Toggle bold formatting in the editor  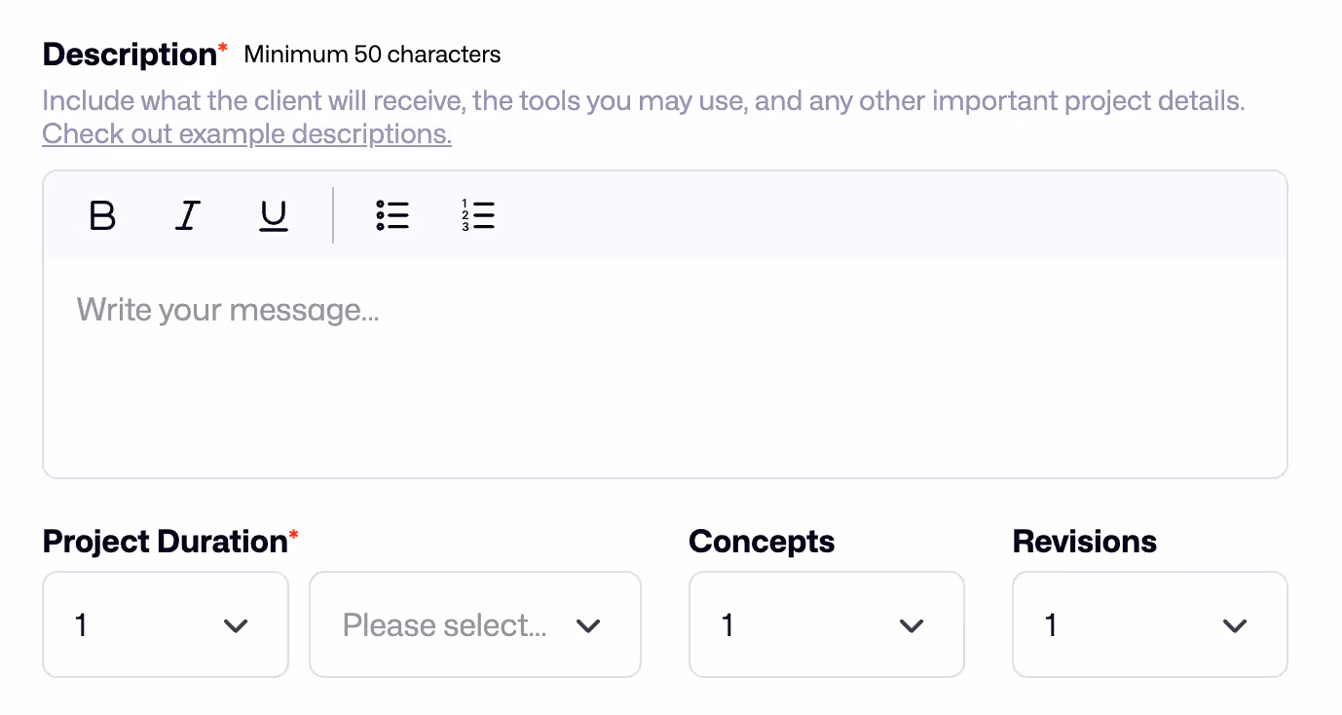coord(102,215)
